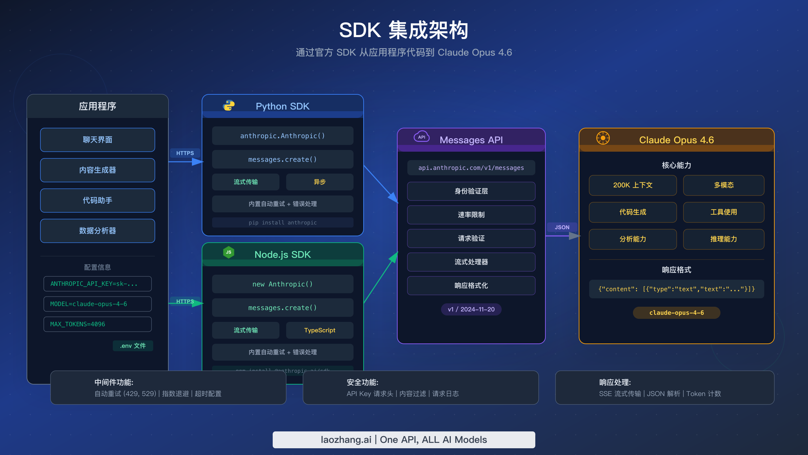Select 聊天界面 in the 应用程序 panel

tap(97, 140)
